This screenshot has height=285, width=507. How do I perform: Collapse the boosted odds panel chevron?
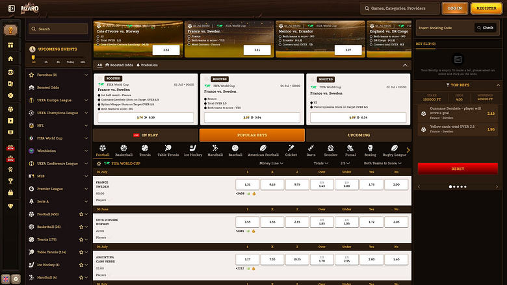[x=405, y=65]
